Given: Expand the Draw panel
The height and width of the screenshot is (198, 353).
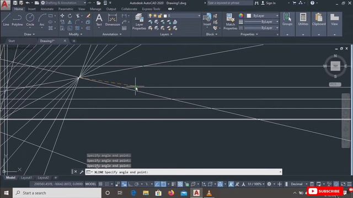Looking at the screenshot, I should (x=29, y=34).
